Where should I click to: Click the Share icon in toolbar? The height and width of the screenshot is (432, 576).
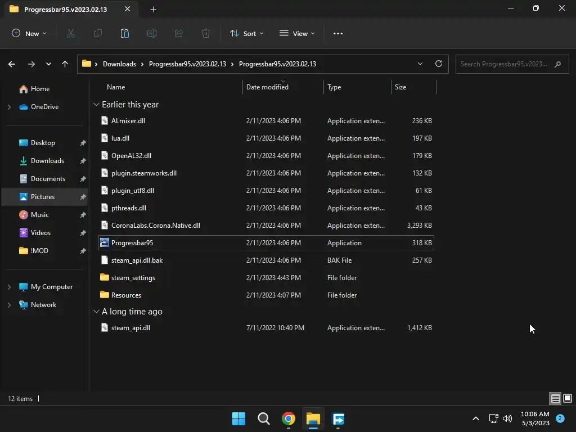point(179,33)
